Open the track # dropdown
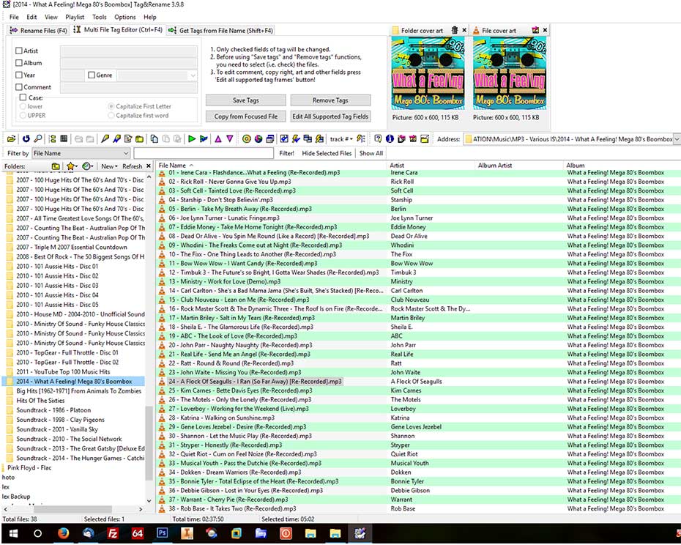Screen dimensions: 681x545 (x=341, y=138)
